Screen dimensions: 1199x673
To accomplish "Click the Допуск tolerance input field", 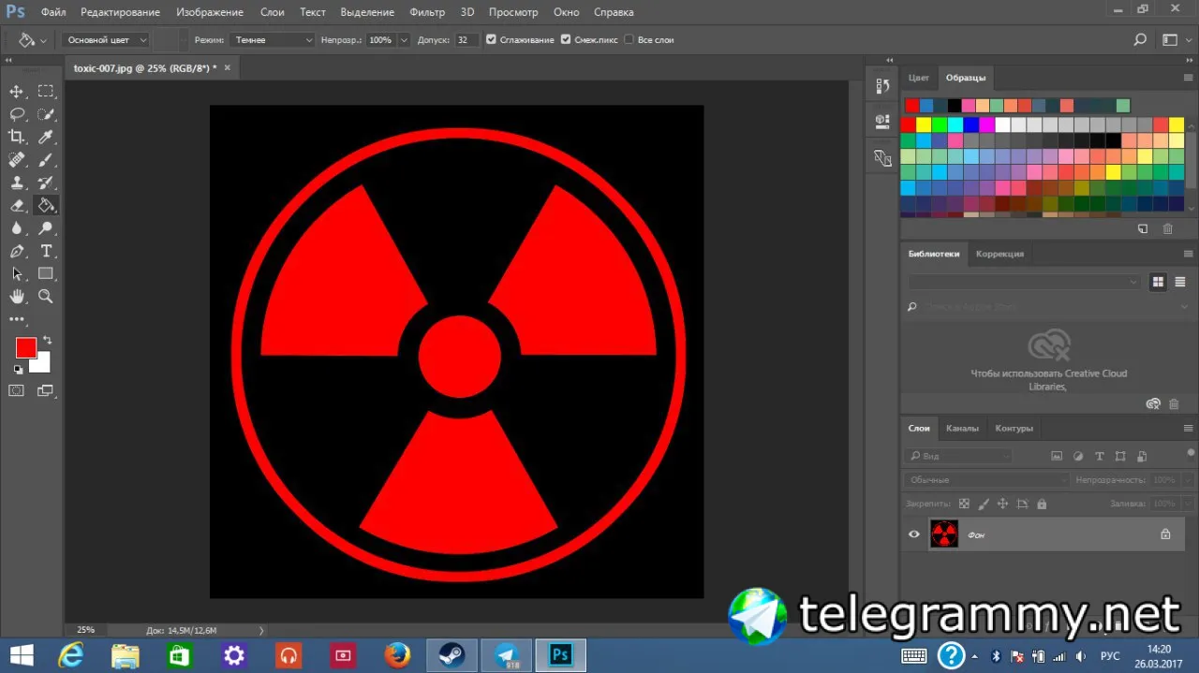I will (466, 40).
